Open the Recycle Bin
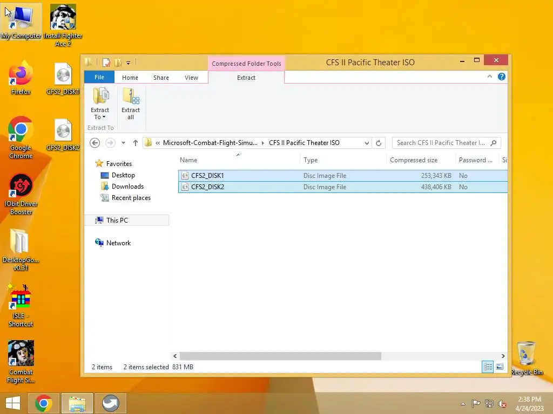Viewport: 553px width, 414px height. (x=526, y=358)
